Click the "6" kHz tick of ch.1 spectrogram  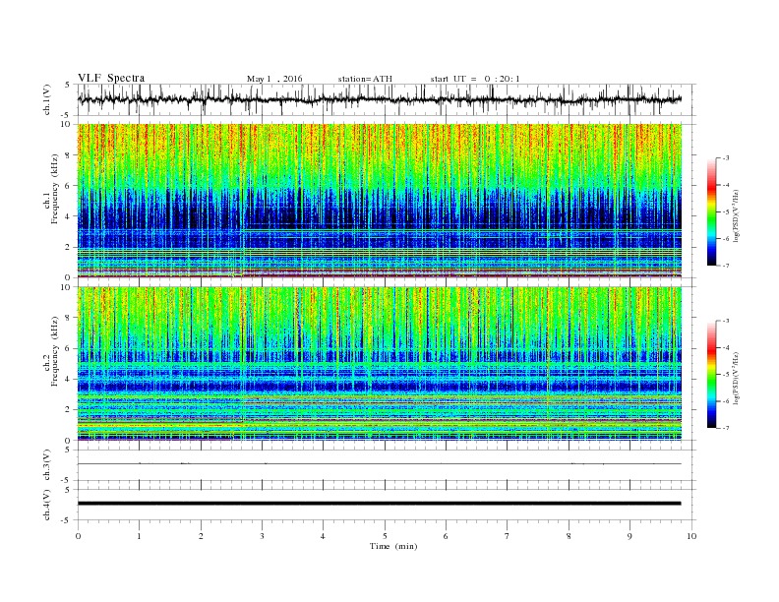(x=69, y=186)
